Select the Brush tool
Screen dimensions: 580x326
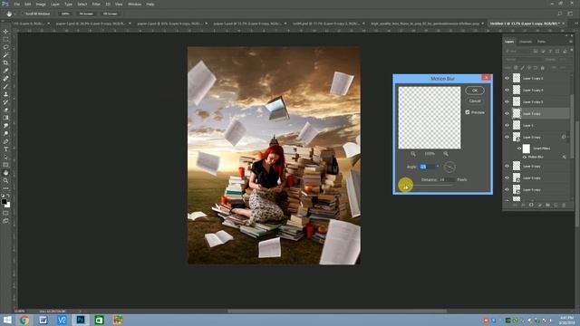tap(5, 87)
